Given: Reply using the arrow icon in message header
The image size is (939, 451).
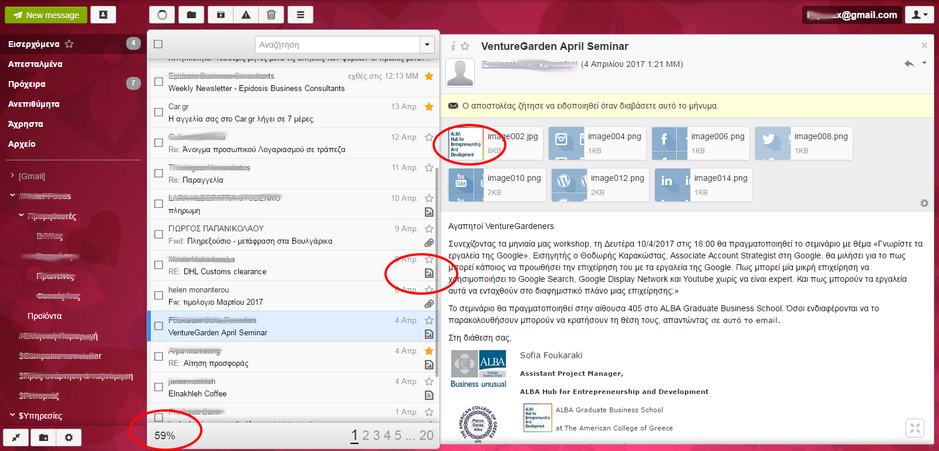Looking at the screenshot, I should click(x=909, y=63).
